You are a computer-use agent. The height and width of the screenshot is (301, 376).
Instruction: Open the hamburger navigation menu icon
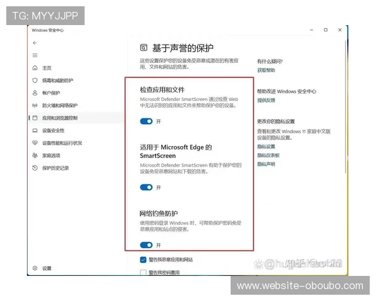[35, 55]
